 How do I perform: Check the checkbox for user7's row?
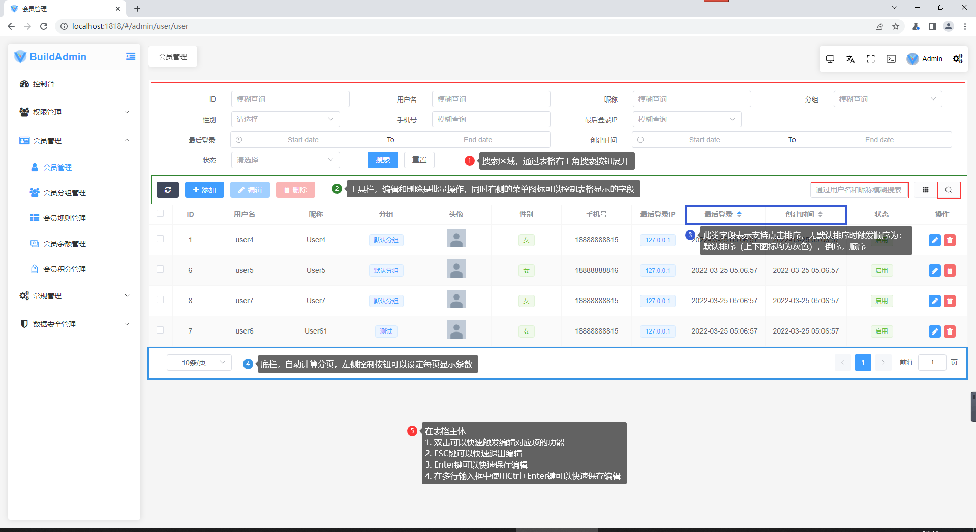160,301
